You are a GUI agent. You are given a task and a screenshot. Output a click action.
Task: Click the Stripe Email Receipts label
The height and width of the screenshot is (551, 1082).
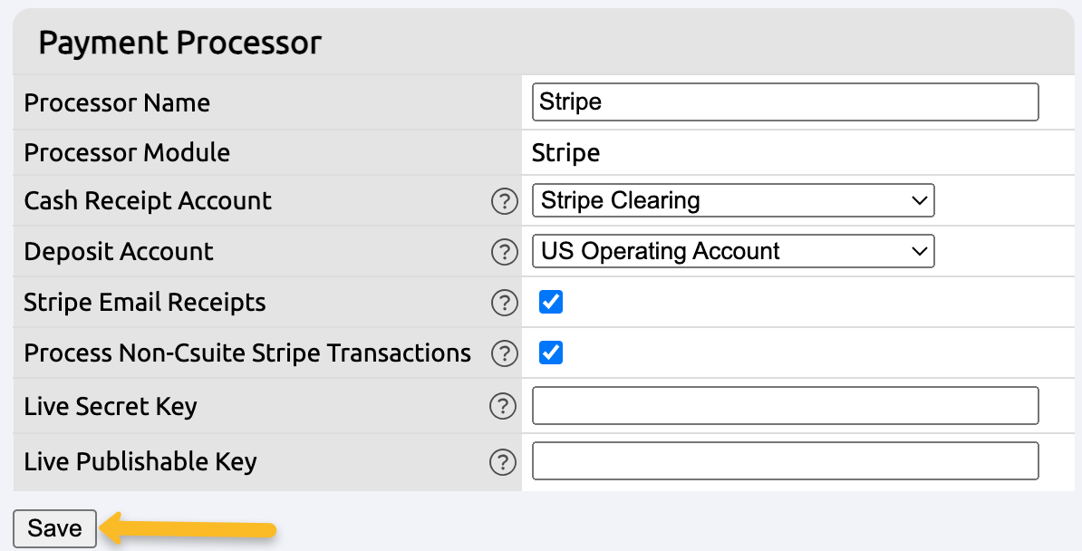[x=145, y=303]
